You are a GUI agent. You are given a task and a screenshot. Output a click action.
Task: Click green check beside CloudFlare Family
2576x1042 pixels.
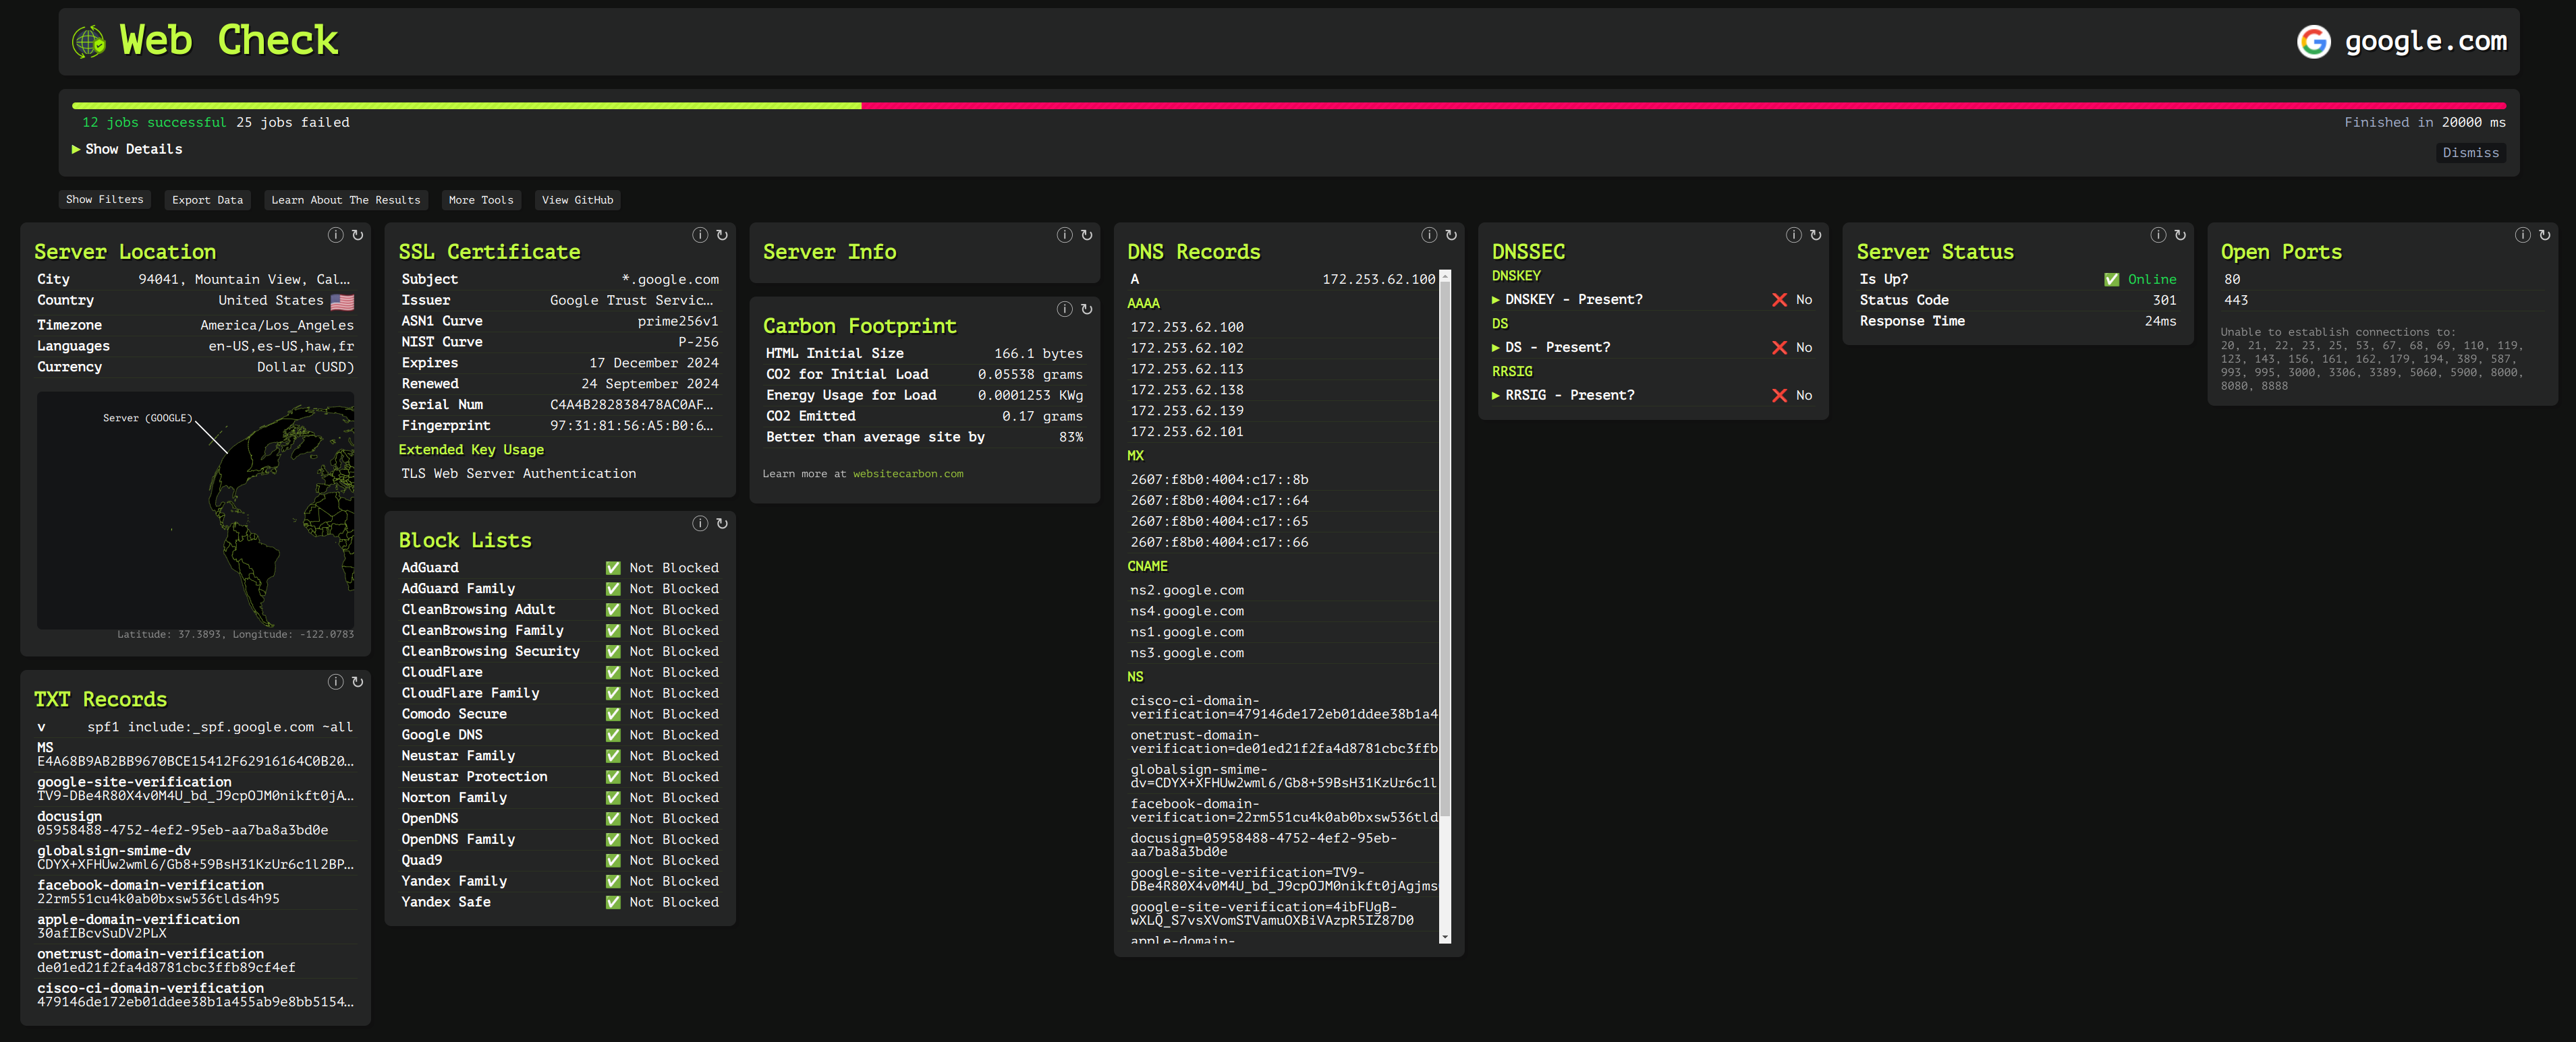point(613,694)
